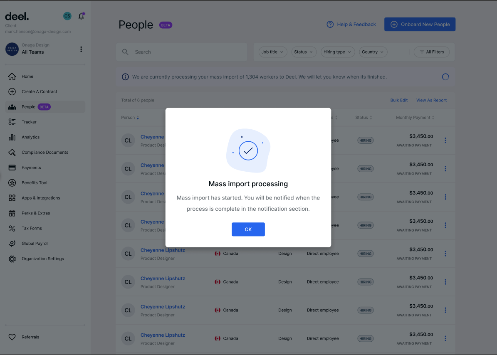Expand the Job title filter dropdown

tap(272, 52)
